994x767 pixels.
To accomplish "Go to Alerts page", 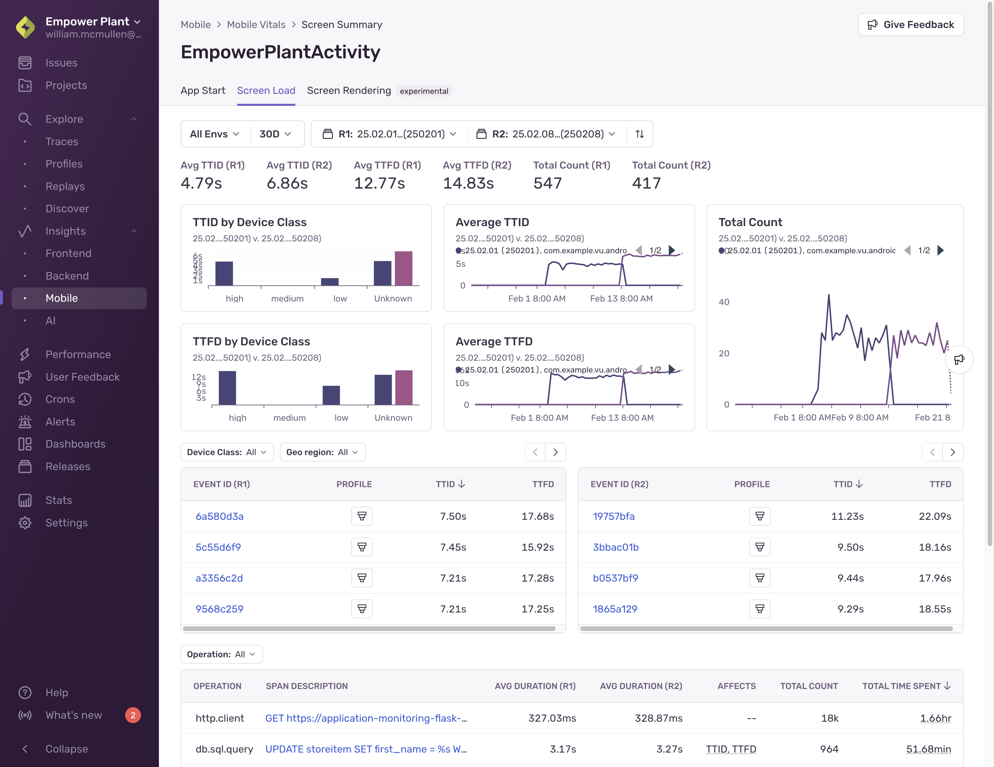I will (60, 422).
